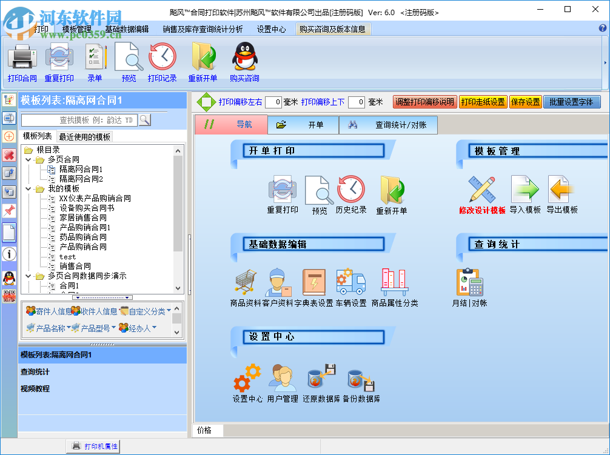Click the 购买咨询 penguin icon
This screenshot has width=610, height=455.
[x=245, y=57]
